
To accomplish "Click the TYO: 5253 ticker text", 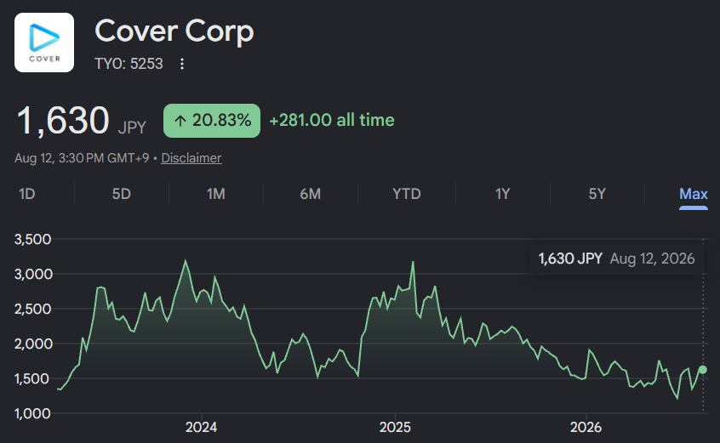I will tap(129, 64).
